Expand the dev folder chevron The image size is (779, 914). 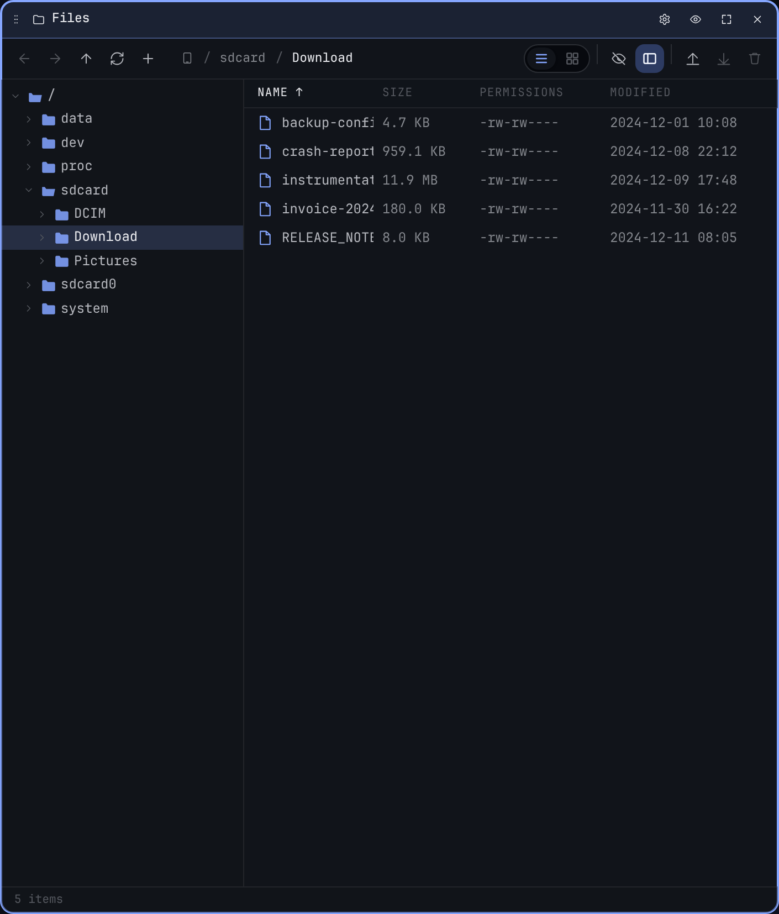click(29, 143)
